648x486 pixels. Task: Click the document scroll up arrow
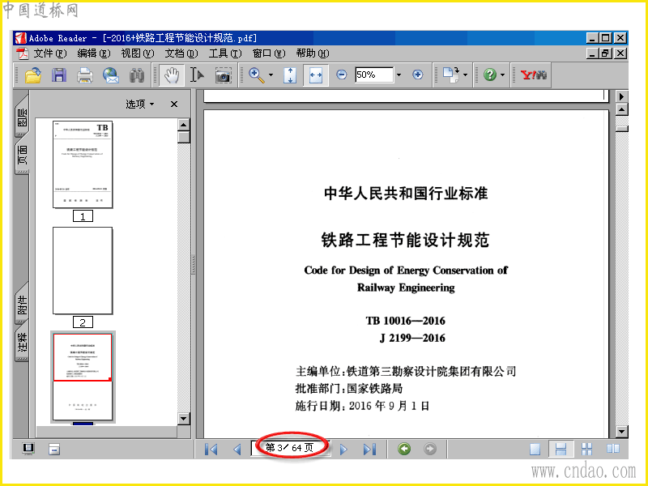[621, 109]
